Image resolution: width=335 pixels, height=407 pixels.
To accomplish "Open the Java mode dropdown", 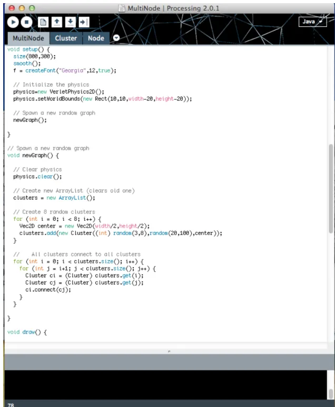I will pos(313,22).
